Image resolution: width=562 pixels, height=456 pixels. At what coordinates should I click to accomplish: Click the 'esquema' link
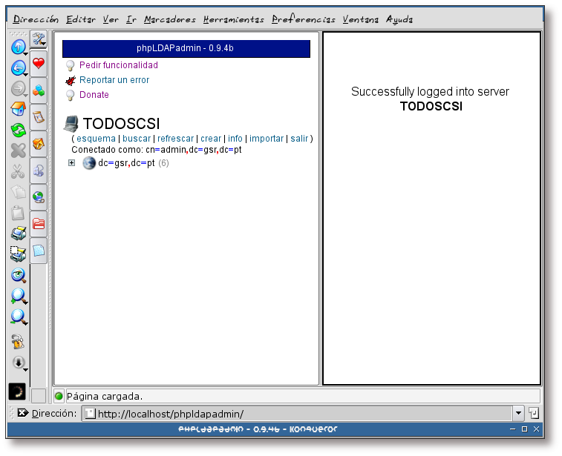pyautogui.click(x=96, y=139)
